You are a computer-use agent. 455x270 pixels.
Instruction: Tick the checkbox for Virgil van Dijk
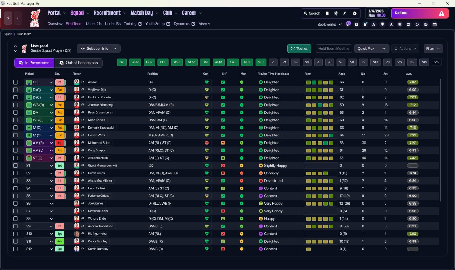pos(15,90)
